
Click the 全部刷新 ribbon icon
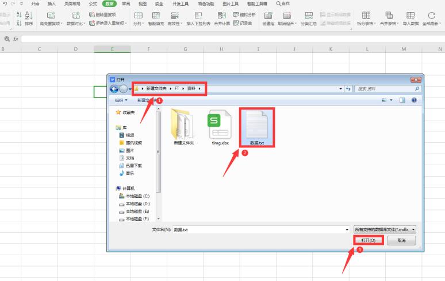[432, 15]
